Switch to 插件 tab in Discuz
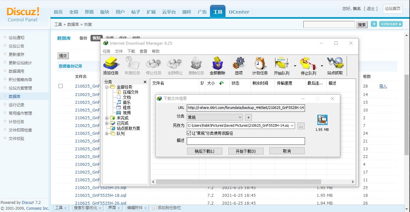The width and height of the screenshot is (410, 212). click(x=187, y=12)
